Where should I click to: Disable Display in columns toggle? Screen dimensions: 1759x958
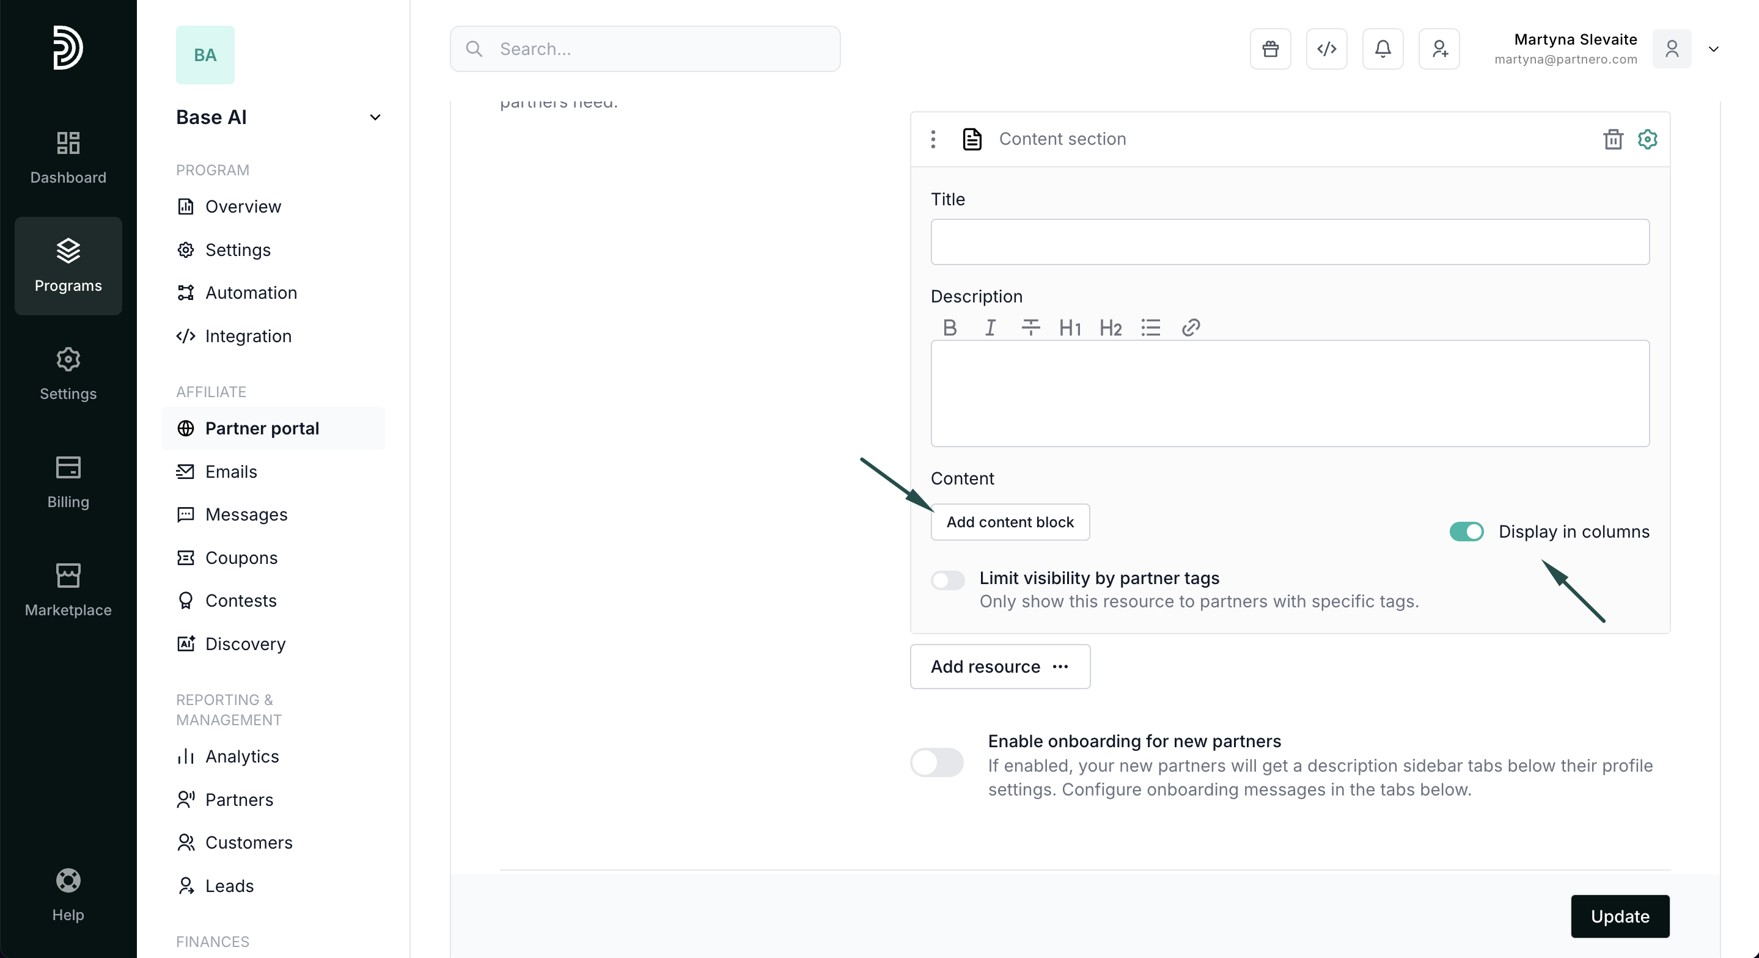[x=1466, y=532]
